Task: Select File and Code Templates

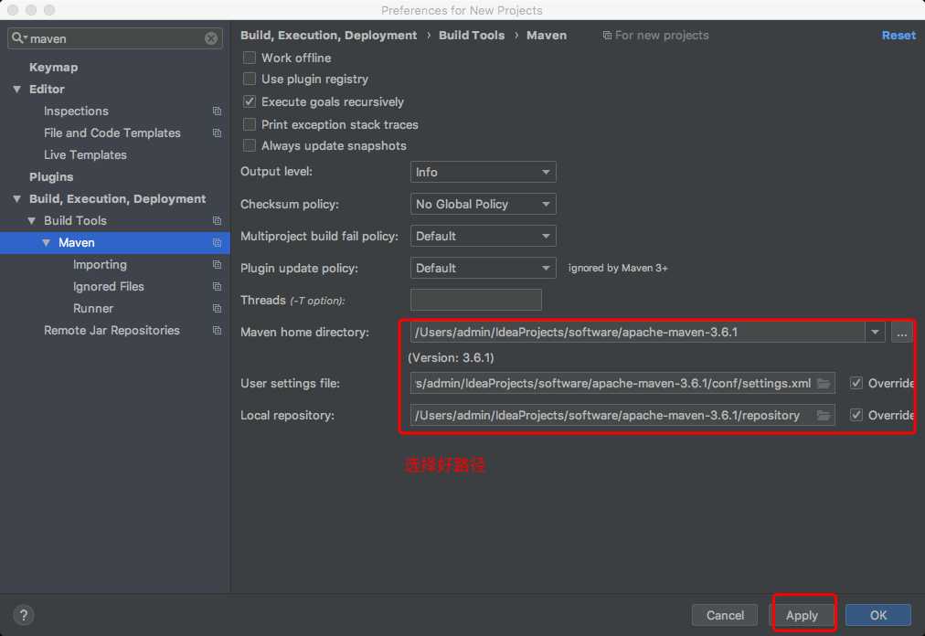Action: tap(112, 132)
